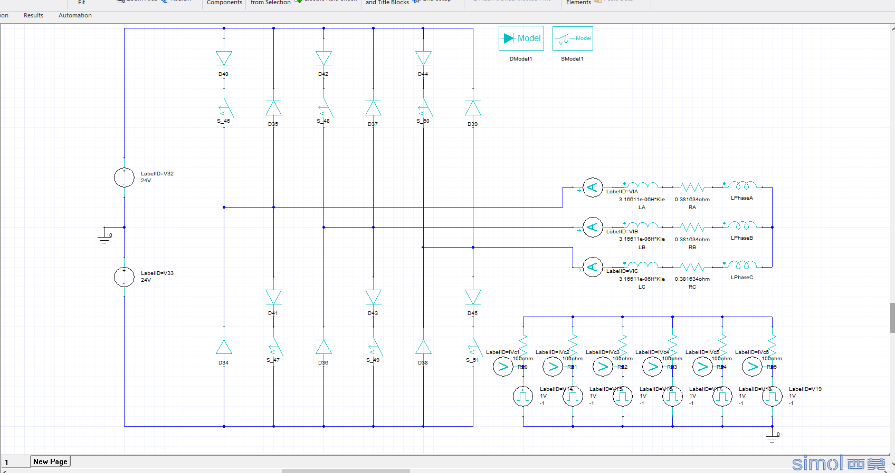Select the IVc3 voltmeter symbol
Screen dimensions: 895x473
(x=603, y=367)
